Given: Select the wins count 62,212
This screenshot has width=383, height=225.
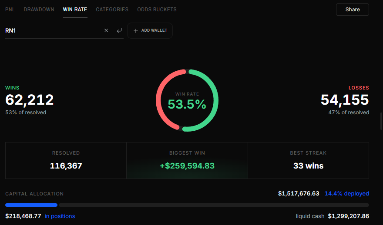Looking at the screenshot, I should [30, 100].
